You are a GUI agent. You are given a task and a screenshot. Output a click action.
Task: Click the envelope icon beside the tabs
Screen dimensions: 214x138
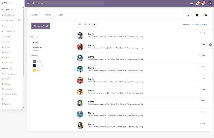click(206, 15)
